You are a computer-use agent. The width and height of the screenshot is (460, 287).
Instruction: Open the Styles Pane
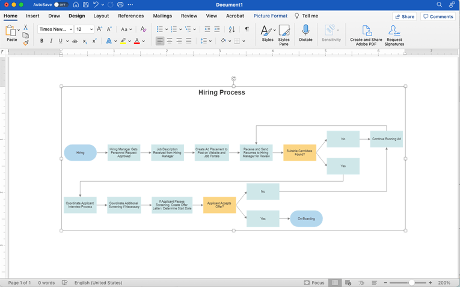coord(284,35)
